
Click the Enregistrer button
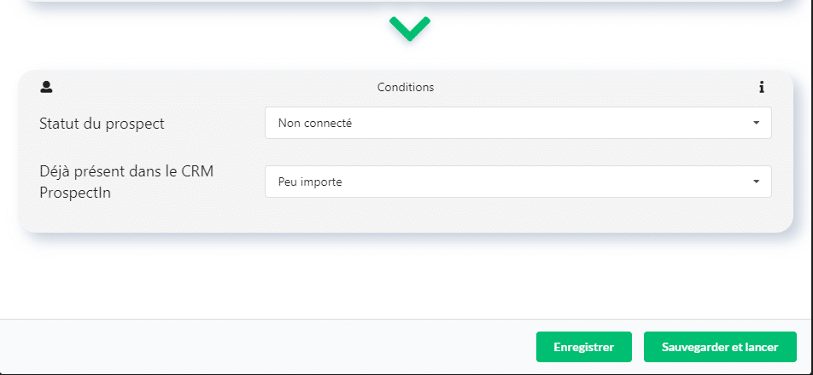[584, 347]
